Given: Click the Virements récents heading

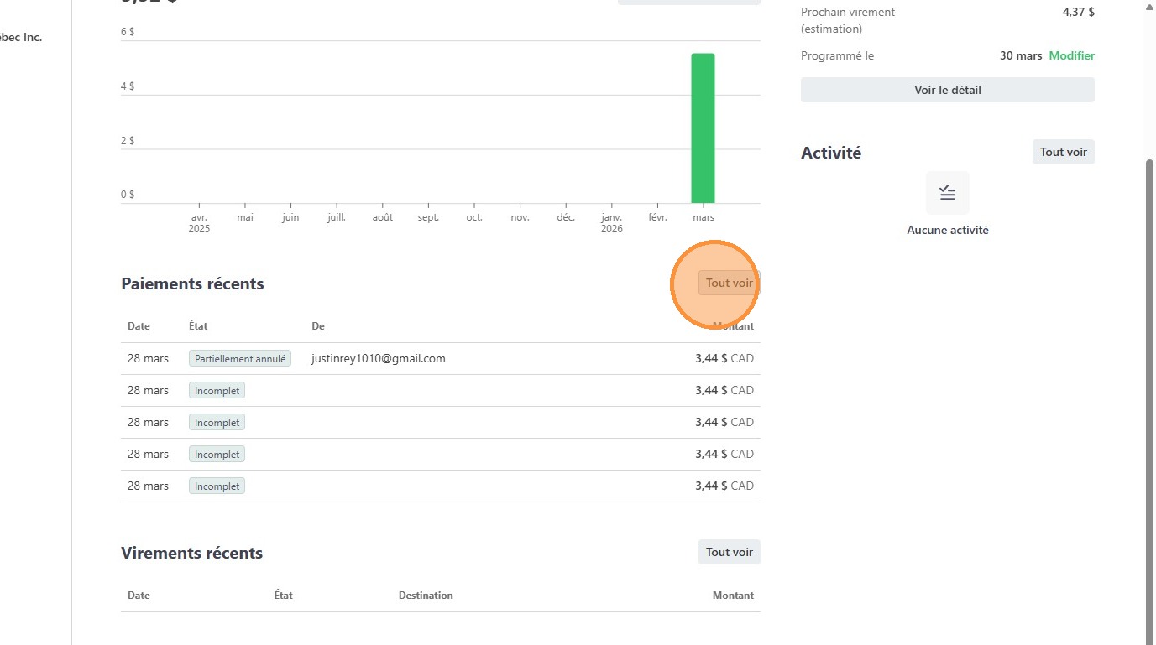Looking at the screenshot, I should click(x=191, y=553).
